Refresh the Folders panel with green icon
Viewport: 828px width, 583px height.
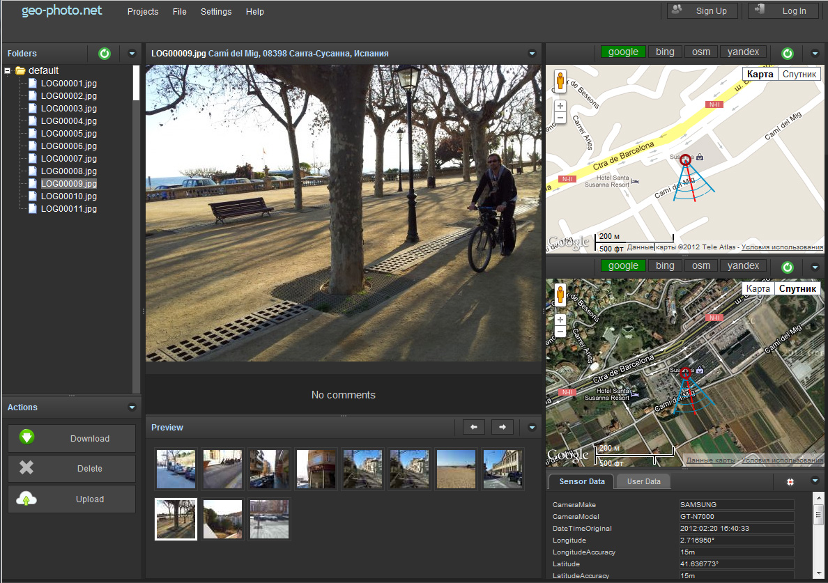click(x=105, y=54)
